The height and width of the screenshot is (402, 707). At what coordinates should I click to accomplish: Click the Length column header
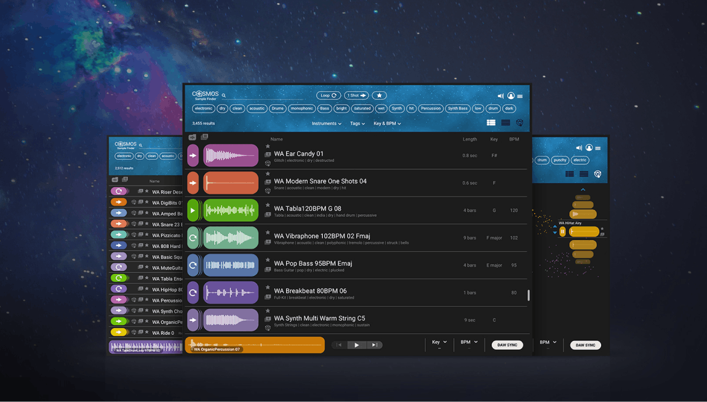coord(470,139)
